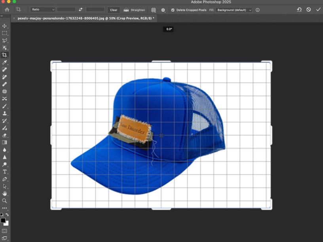Switch foreground and background colors
The width and height of the screenshot is (323, 242).
[7, 215]
